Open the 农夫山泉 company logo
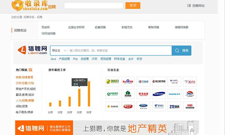The image size is (225, 135). pos(143,94)
